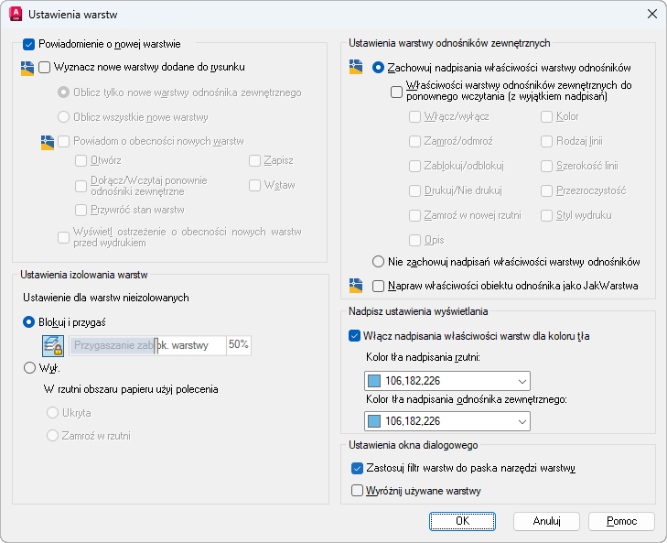Click icon beside Zachowuj nadpisania właściwości
Screen dimensions: 667x543
coord(357,68)
